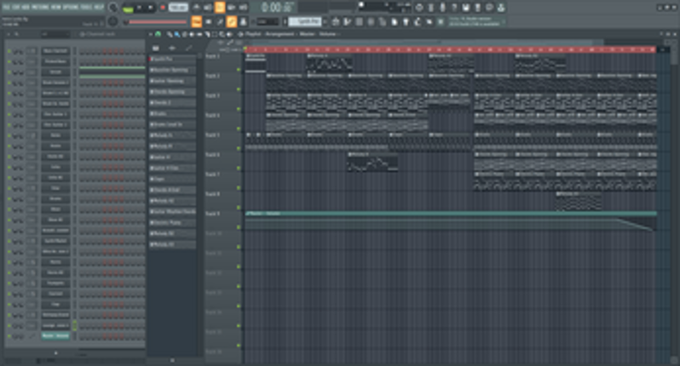Toggle the green pattern/song mode switch
This screenshot has height=366, width=680.
[x=128, y=8]
